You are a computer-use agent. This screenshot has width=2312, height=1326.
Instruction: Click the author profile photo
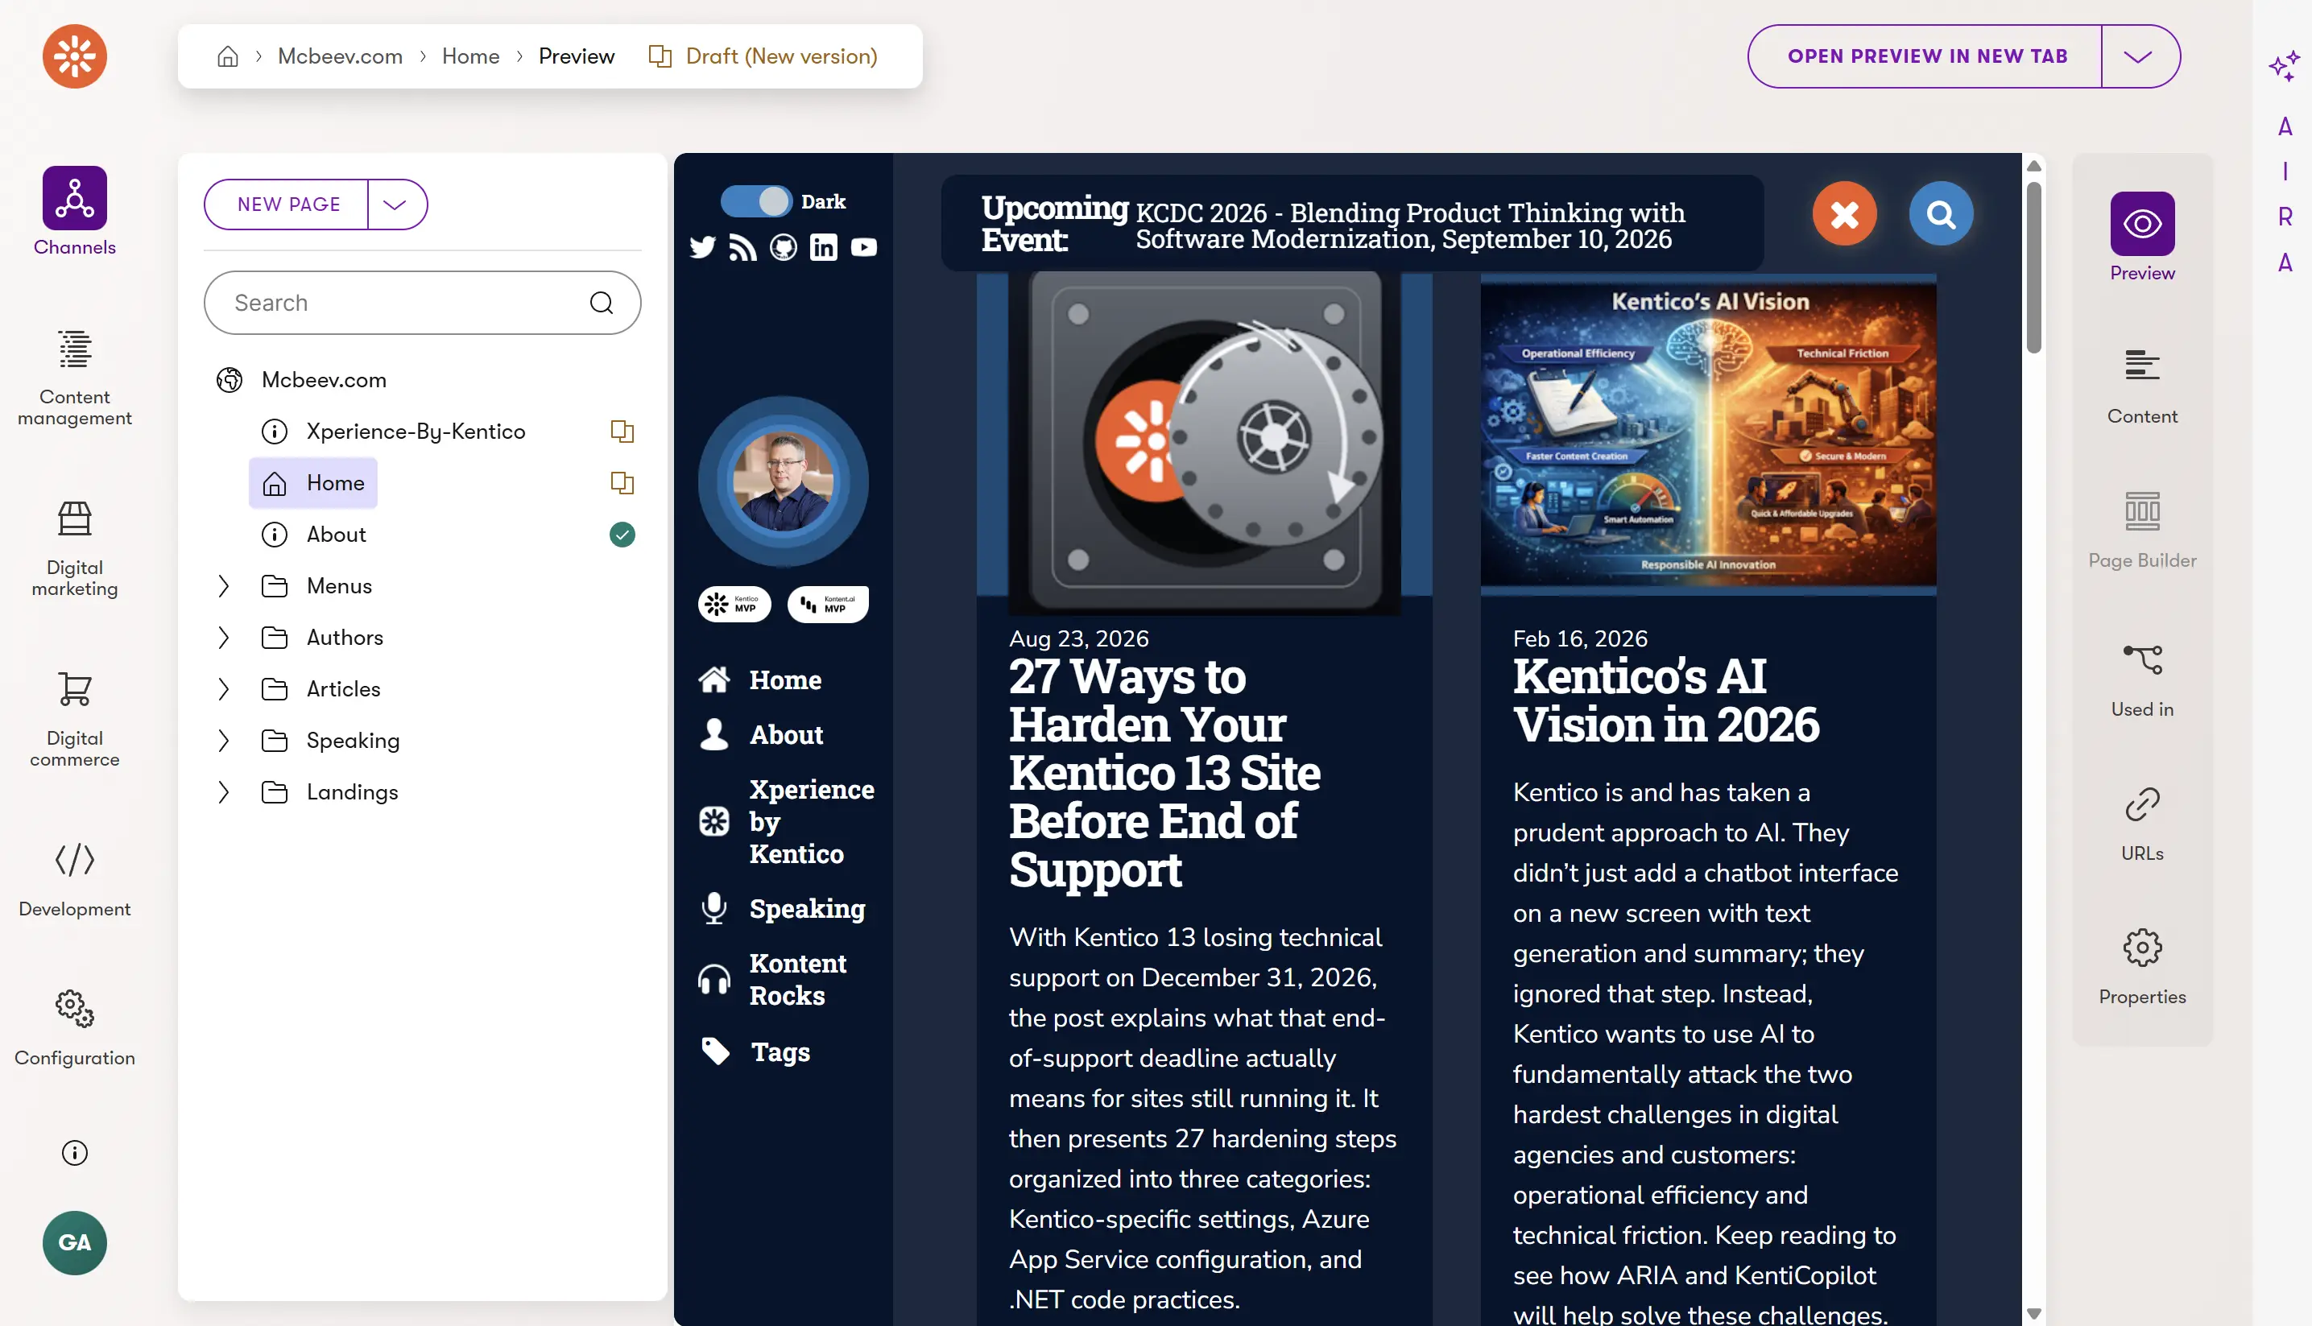coord(784,481)
